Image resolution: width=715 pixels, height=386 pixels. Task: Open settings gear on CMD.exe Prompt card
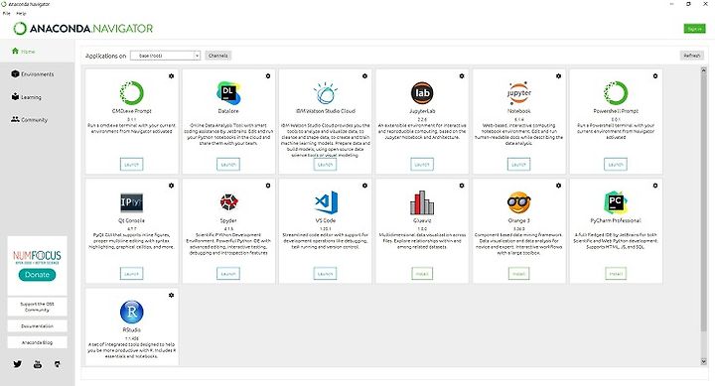(x=171, y=76)
